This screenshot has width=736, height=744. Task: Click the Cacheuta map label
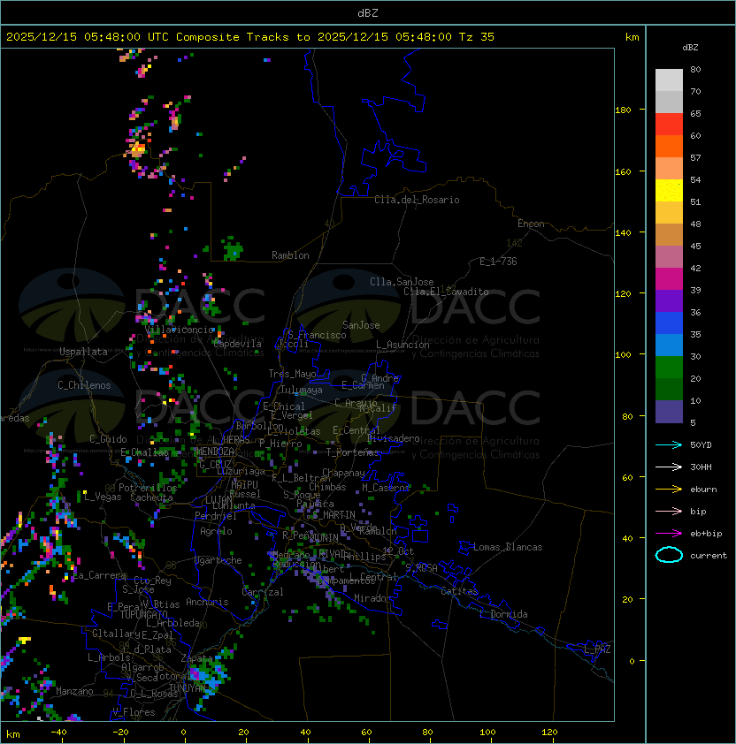151,497
